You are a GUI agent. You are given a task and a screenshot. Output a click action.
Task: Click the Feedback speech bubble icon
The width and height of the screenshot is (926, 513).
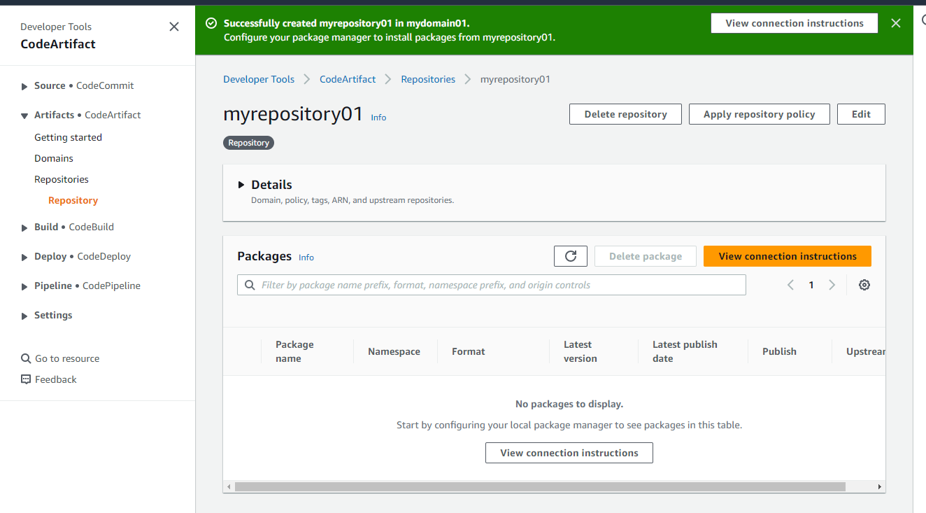pyautogui.click(x=26, y=379)
